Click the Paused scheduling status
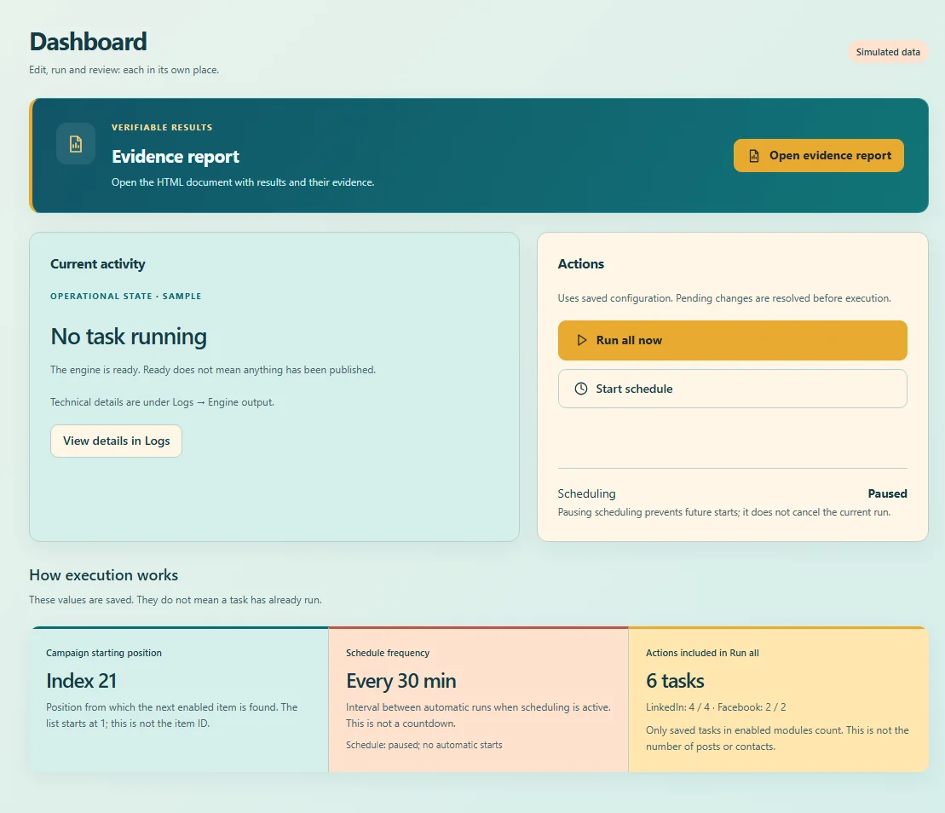The width and height of the screenshot is (945, 813). 887,493
